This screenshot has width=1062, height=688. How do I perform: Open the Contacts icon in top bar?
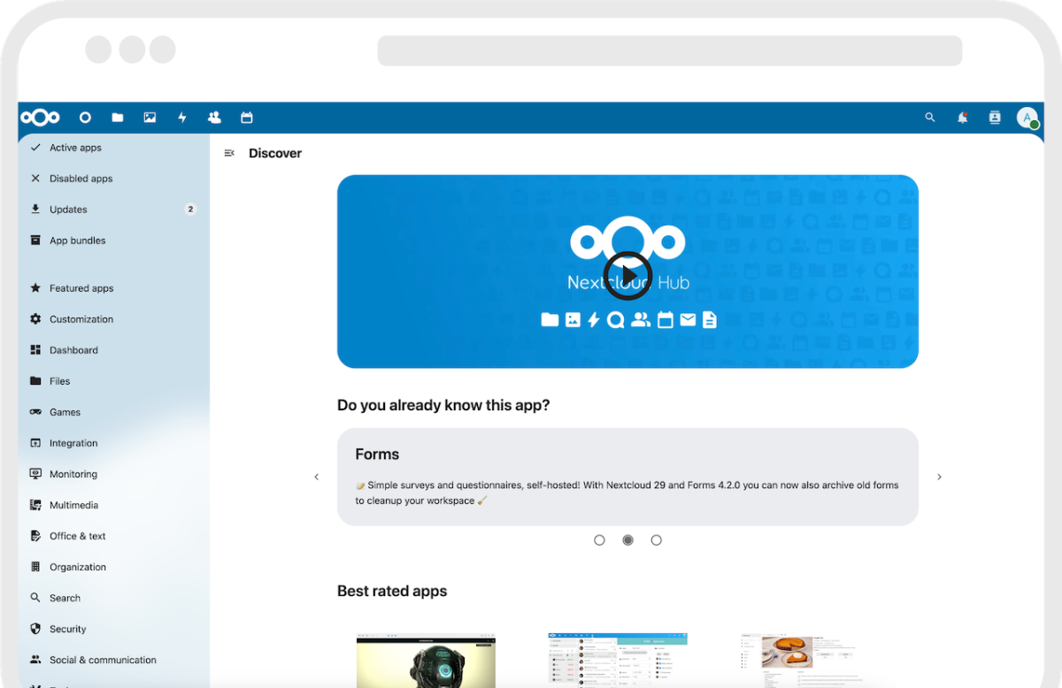(214, 118)
